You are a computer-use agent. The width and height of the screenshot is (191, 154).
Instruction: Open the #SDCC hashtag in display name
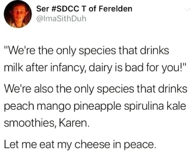pyautogui.click(x=65, y=9)
